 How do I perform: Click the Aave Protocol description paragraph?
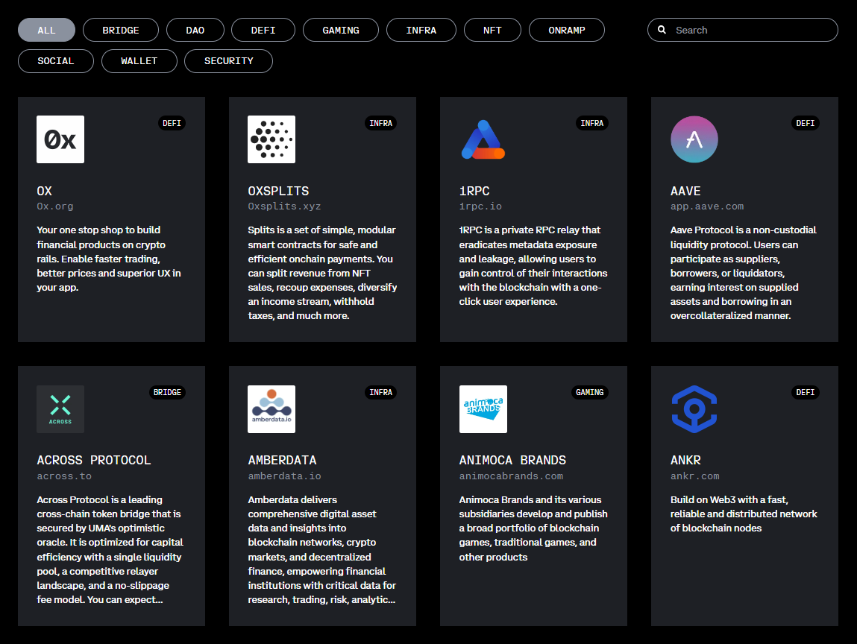(744, 273)
